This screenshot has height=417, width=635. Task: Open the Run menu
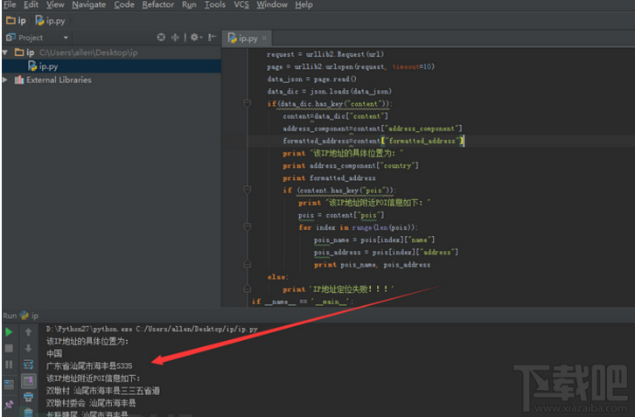189,5
